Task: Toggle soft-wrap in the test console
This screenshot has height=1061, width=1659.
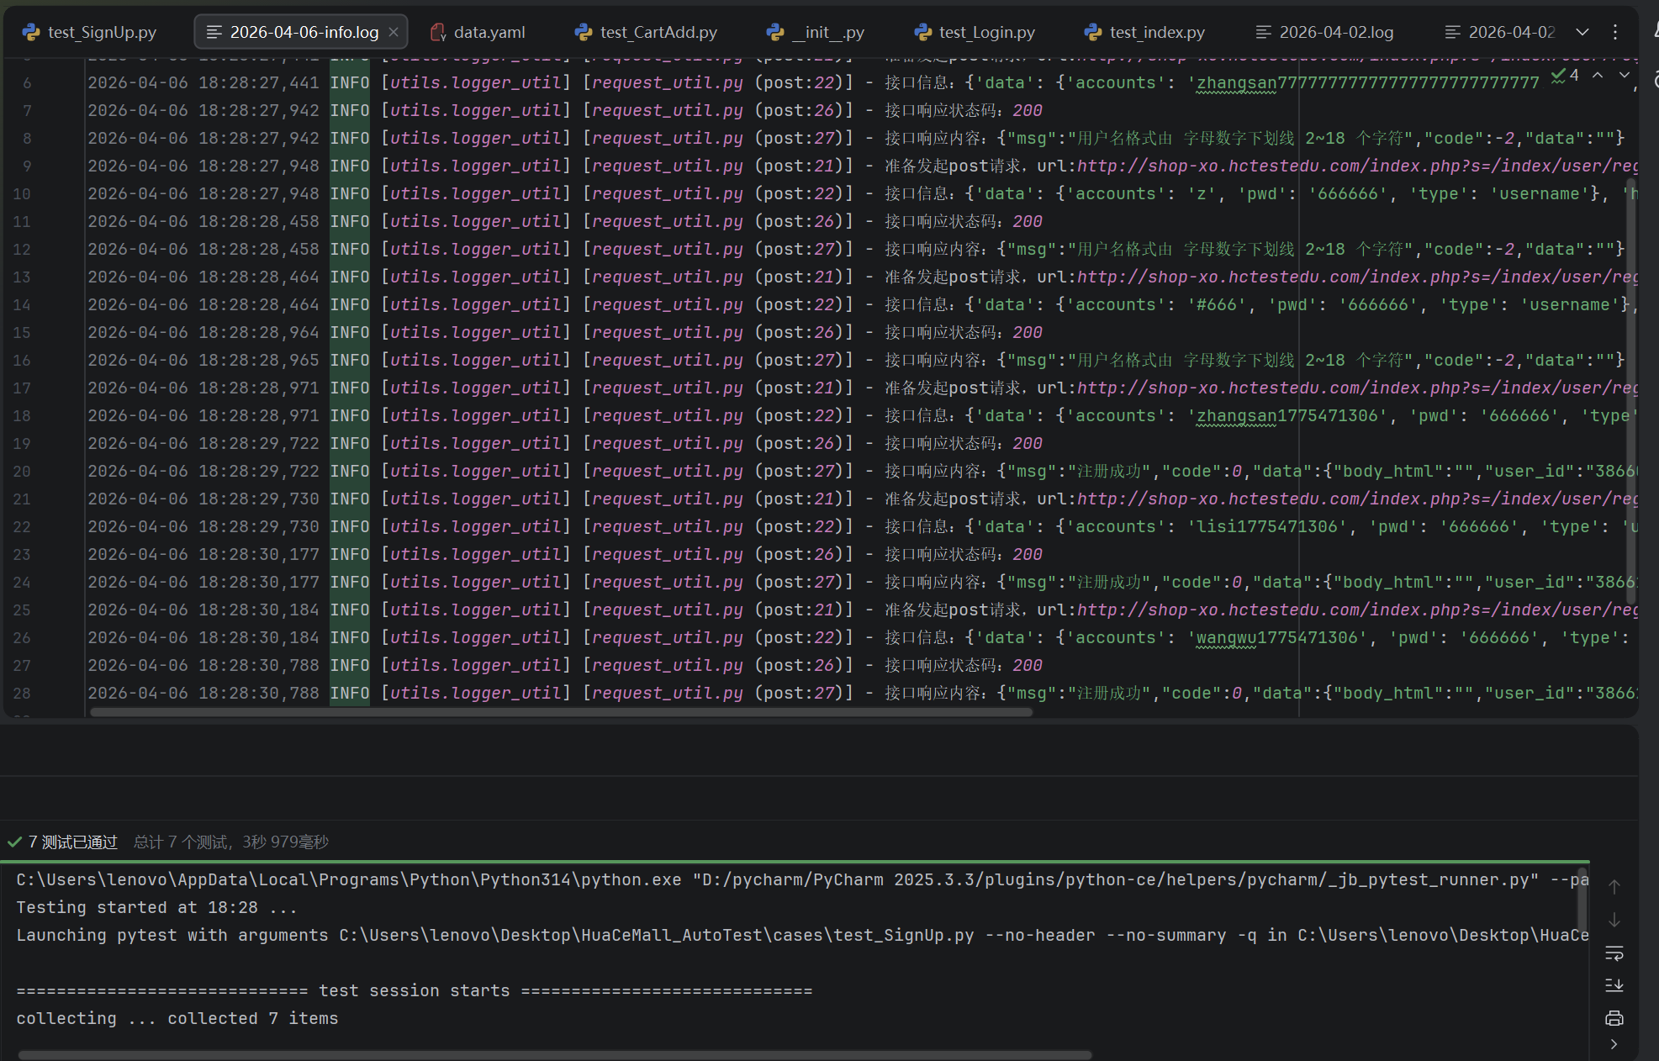Action: click(1614, 953)
